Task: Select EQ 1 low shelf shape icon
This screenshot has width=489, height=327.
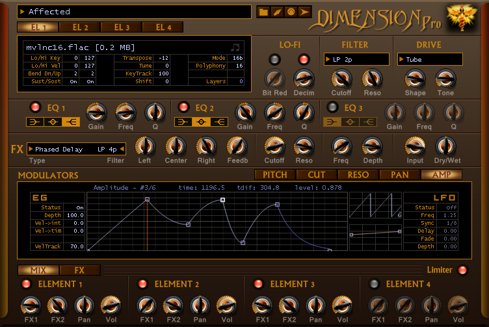Action: click(35, 122)
